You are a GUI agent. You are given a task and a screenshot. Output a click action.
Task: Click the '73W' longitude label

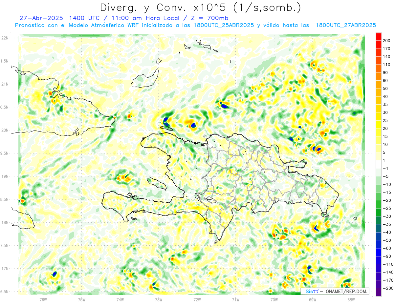point(158,300)
